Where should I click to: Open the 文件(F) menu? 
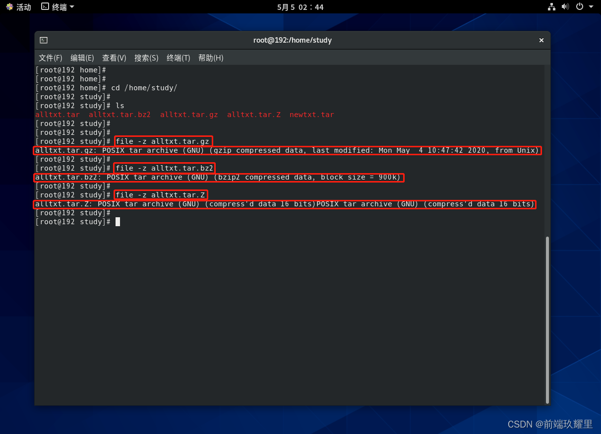click(51, 58)
